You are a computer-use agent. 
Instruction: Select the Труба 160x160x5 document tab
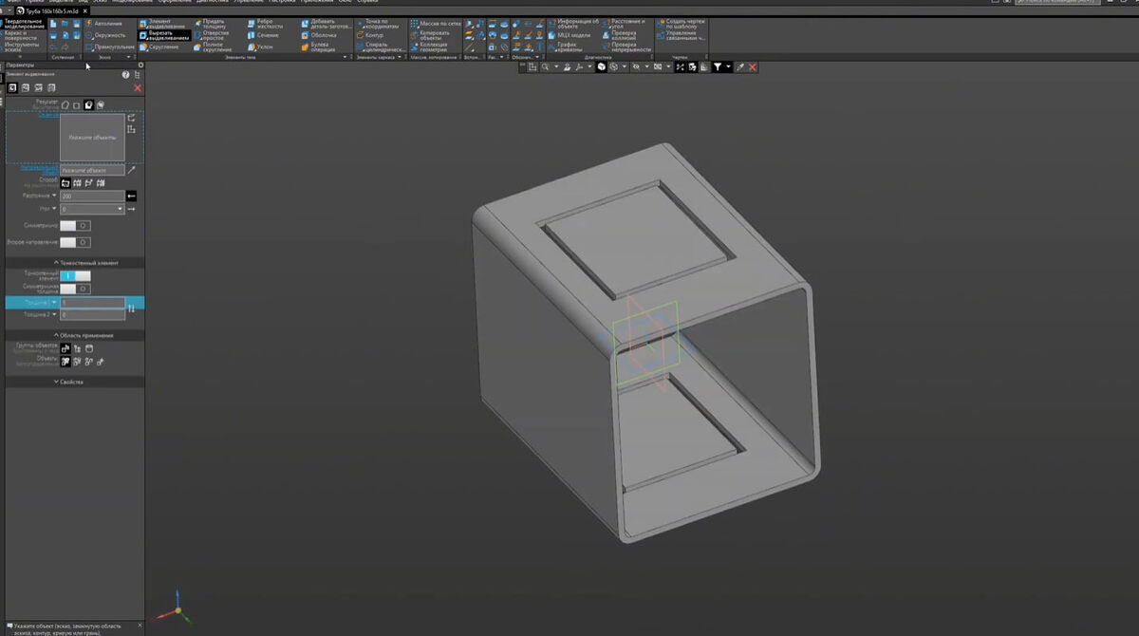53,10
